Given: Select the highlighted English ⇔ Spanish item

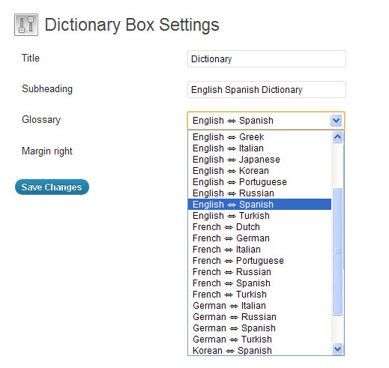Looking at the screenshot, I should tap(259, 205).
